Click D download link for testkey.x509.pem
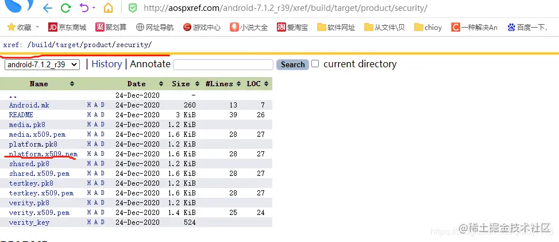This screenshot has width=559, height=242. pos(103,193)
